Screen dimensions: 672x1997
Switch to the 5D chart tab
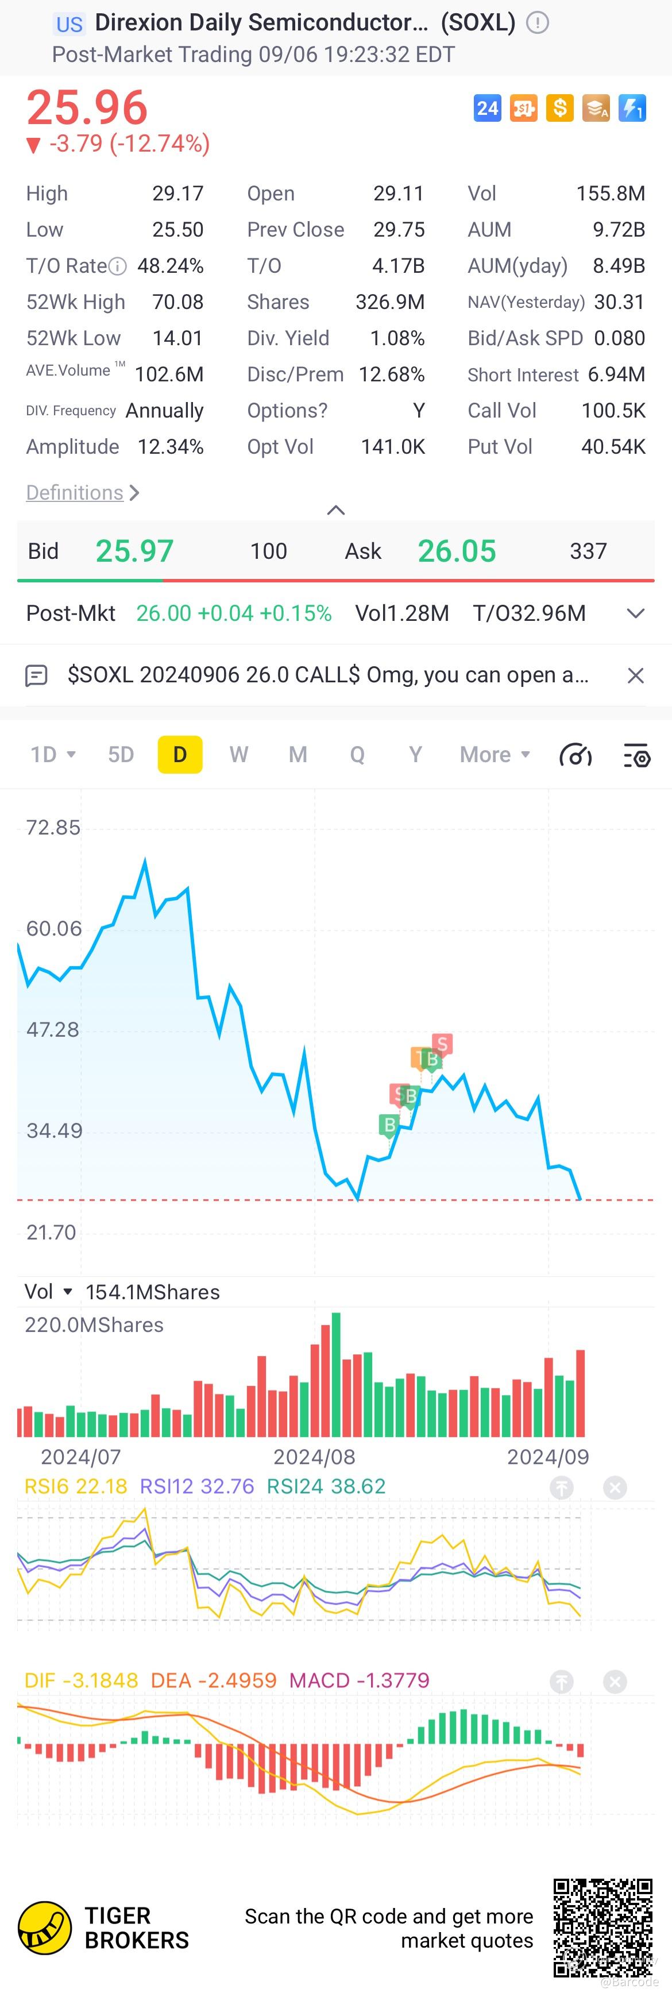point(121,754)
